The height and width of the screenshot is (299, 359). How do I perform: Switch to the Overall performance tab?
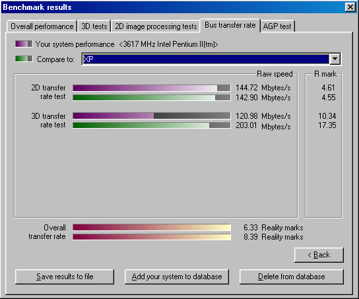42,26
